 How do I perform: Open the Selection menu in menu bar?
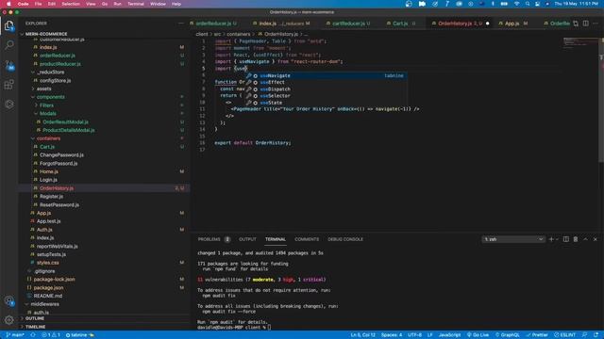pos(71,4)
